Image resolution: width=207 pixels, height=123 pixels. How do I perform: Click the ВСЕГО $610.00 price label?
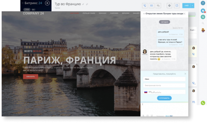point(33,51)
